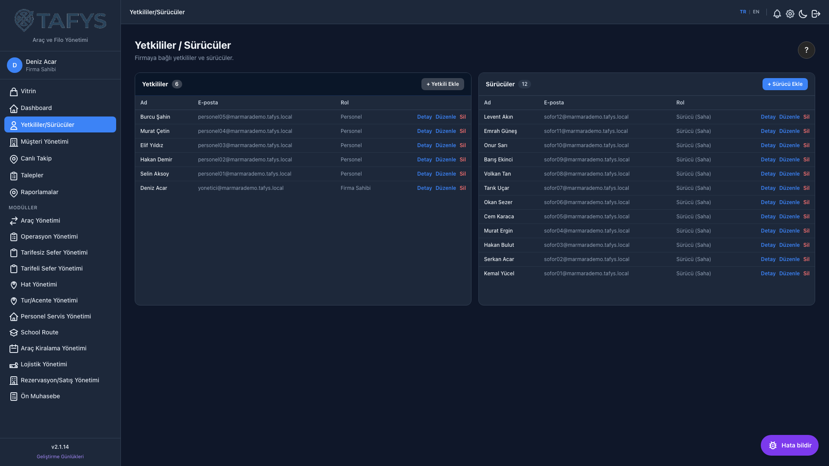
Task: Open Personel Servis Yönetimi module
Action: point(60,316)
